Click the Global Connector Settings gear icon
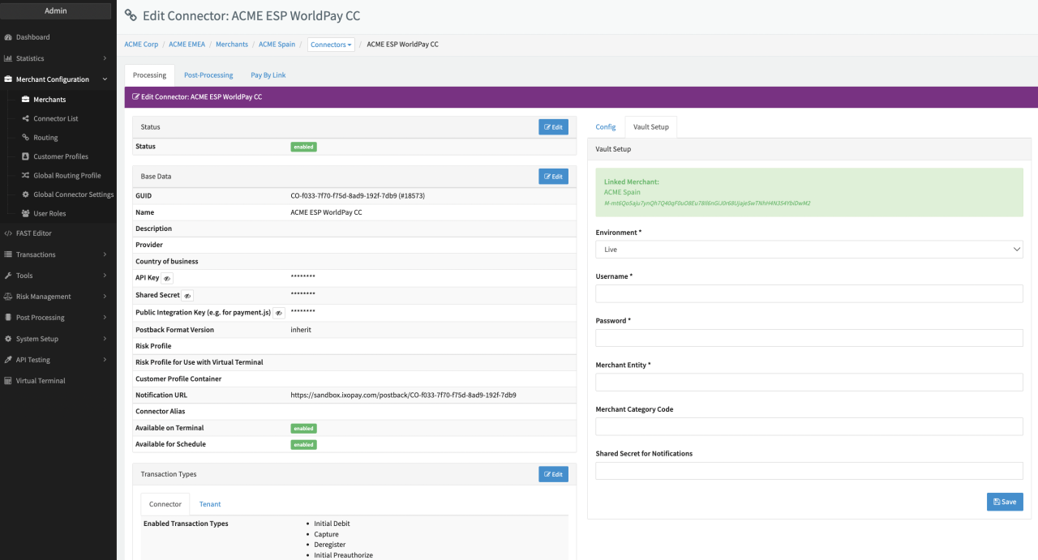This screenshot has width=1038, height=560. 25,195
